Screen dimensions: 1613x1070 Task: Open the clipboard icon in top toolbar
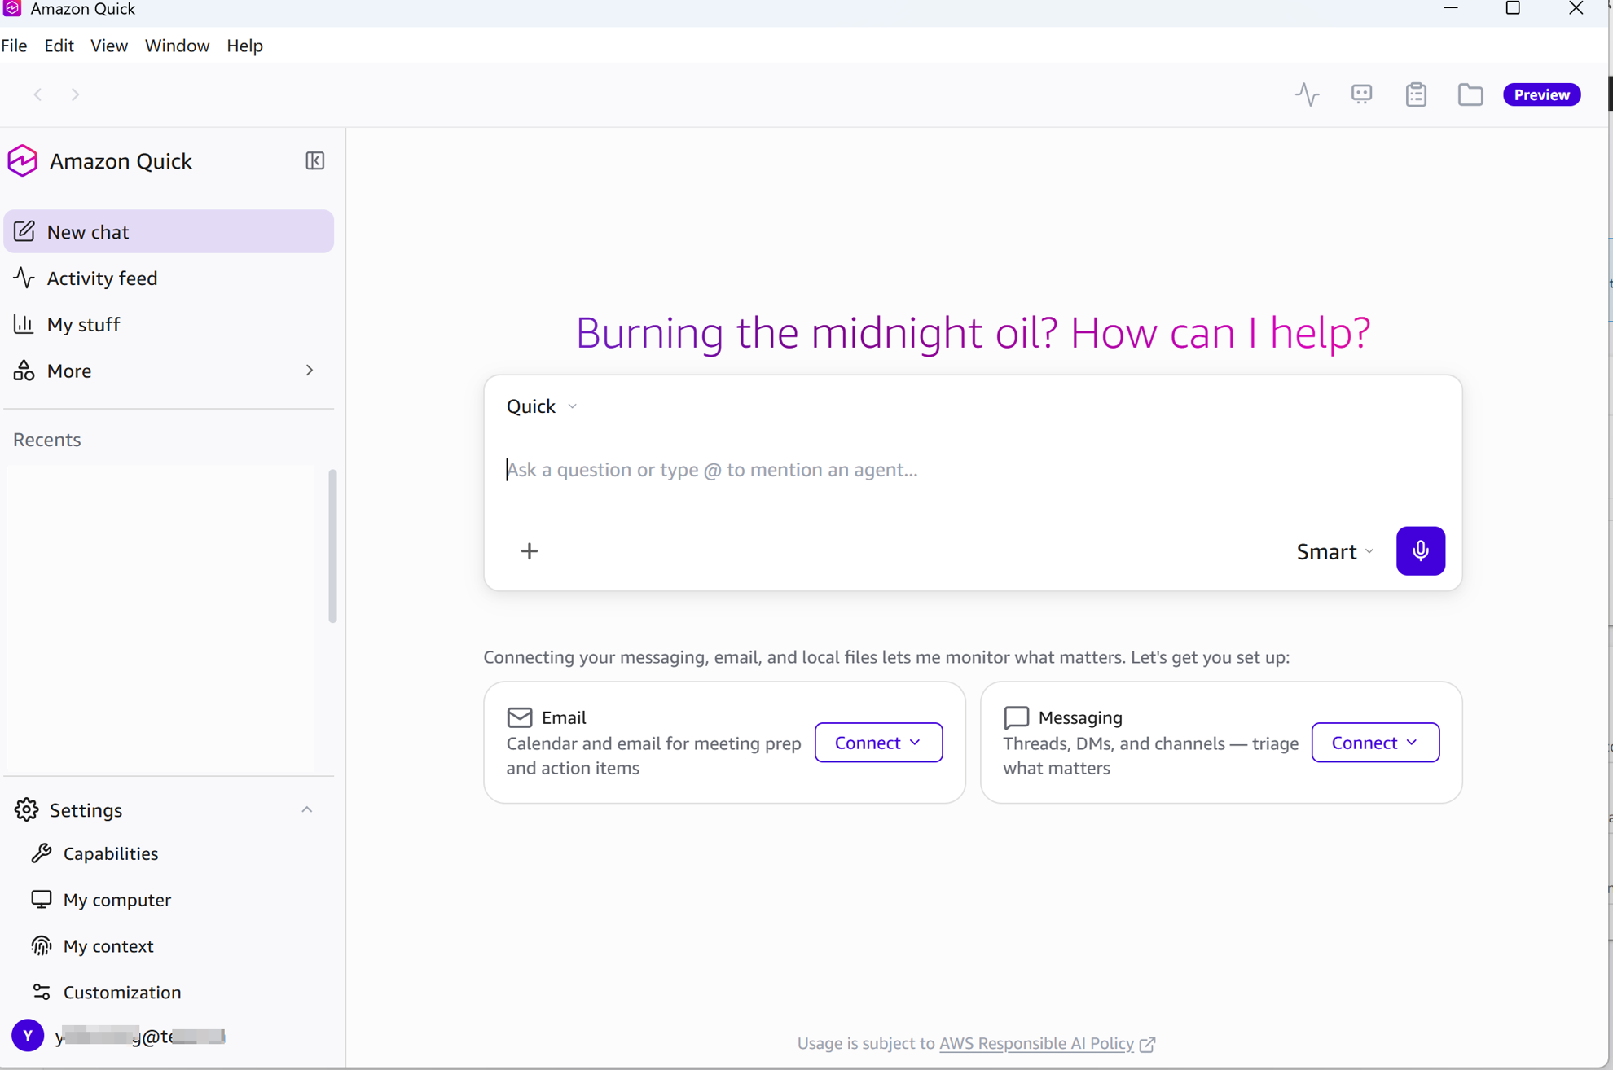pos(1416,94)
